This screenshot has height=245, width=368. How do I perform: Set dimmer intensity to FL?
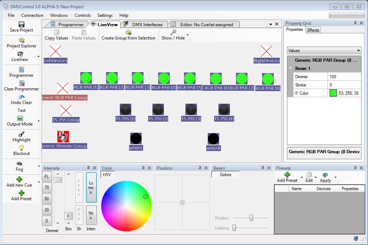[47, 176]
